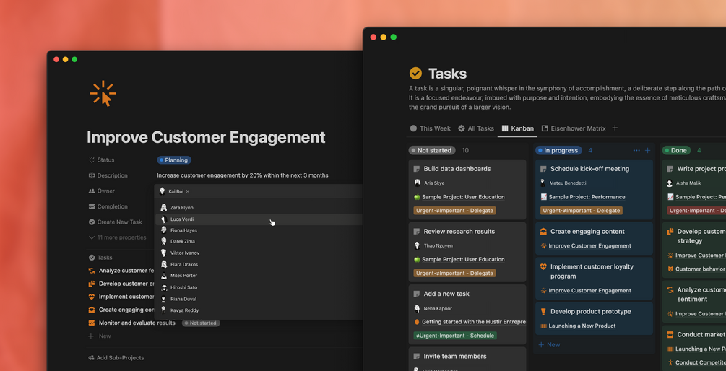726x371 pixels.
Task: Open Implement customer loyalty program card
Action: pyautogui.click(x=594, y=279)
